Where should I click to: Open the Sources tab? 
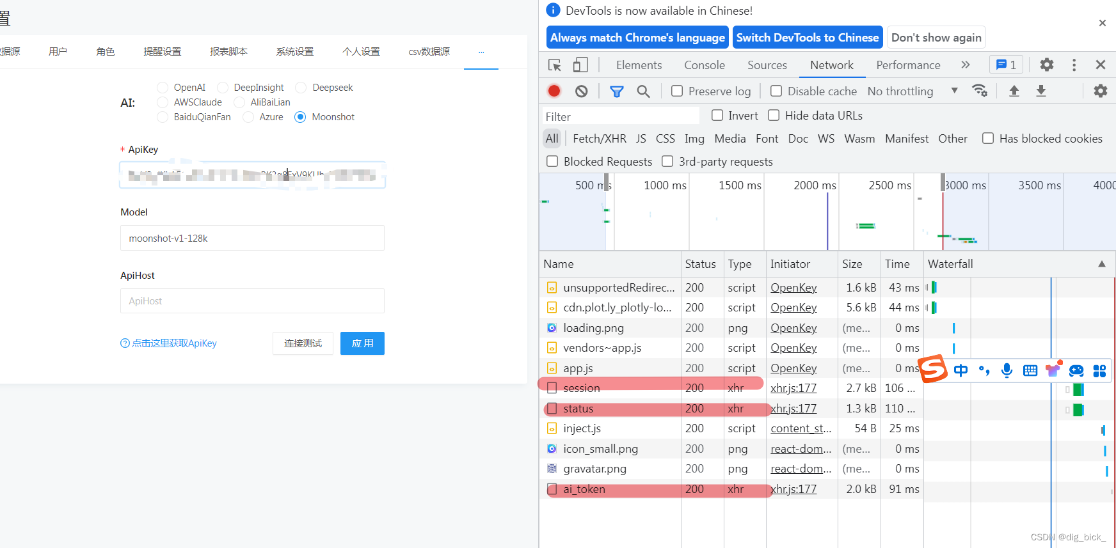[x=767, y=65]
